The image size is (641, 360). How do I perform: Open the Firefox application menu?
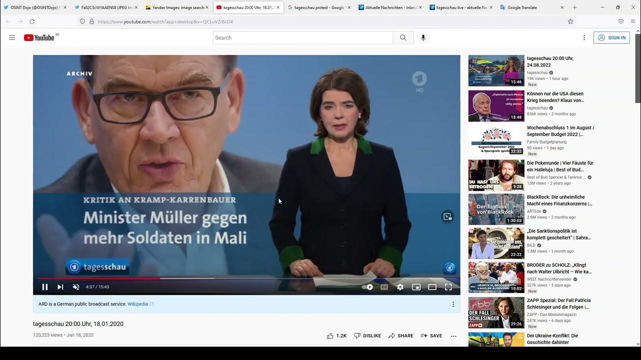[633, 21]
